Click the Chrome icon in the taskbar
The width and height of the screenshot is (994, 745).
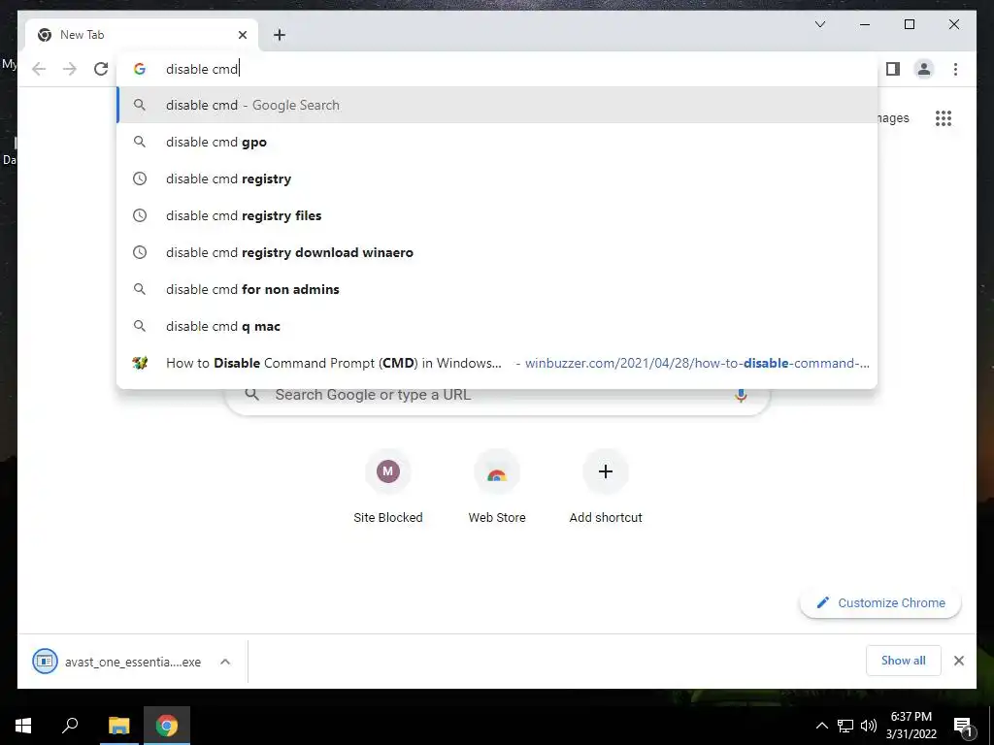[167, 726]
